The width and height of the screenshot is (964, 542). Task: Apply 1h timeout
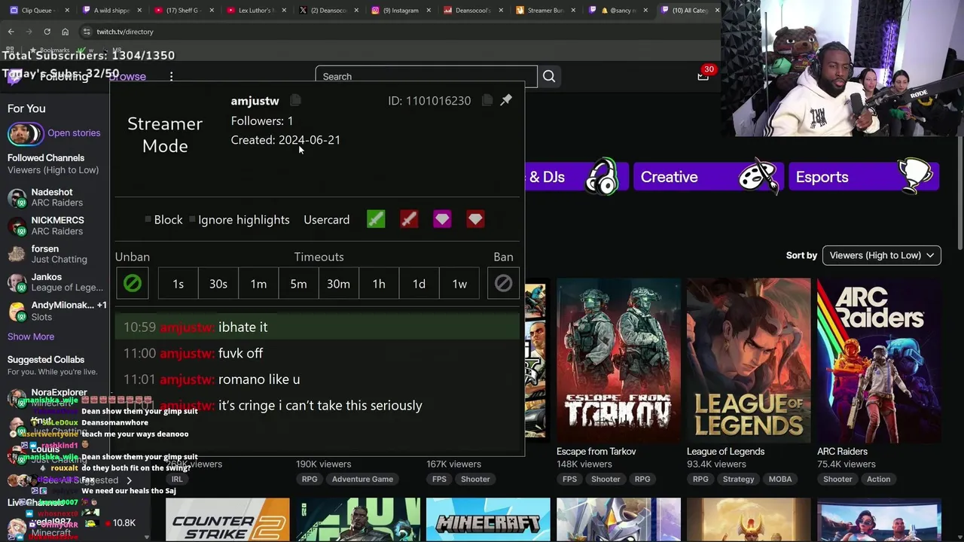[379, 283]
